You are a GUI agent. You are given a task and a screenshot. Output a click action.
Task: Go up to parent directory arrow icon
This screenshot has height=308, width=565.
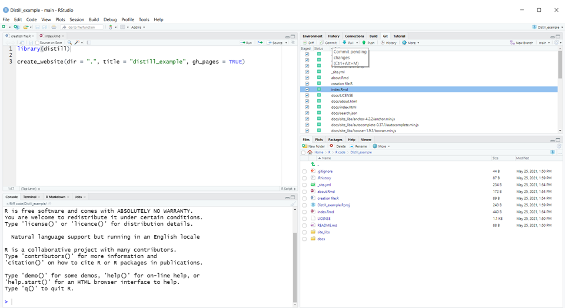[x=313, y=164]
